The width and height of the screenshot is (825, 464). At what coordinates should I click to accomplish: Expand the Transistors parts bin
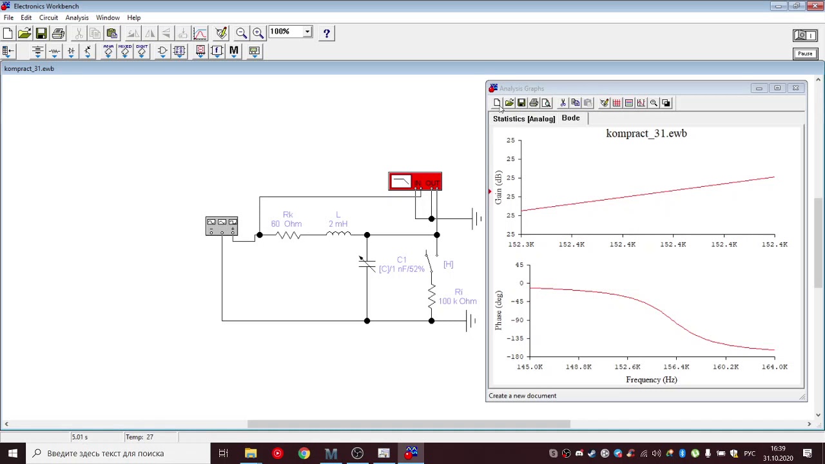[x=88, y=51]
